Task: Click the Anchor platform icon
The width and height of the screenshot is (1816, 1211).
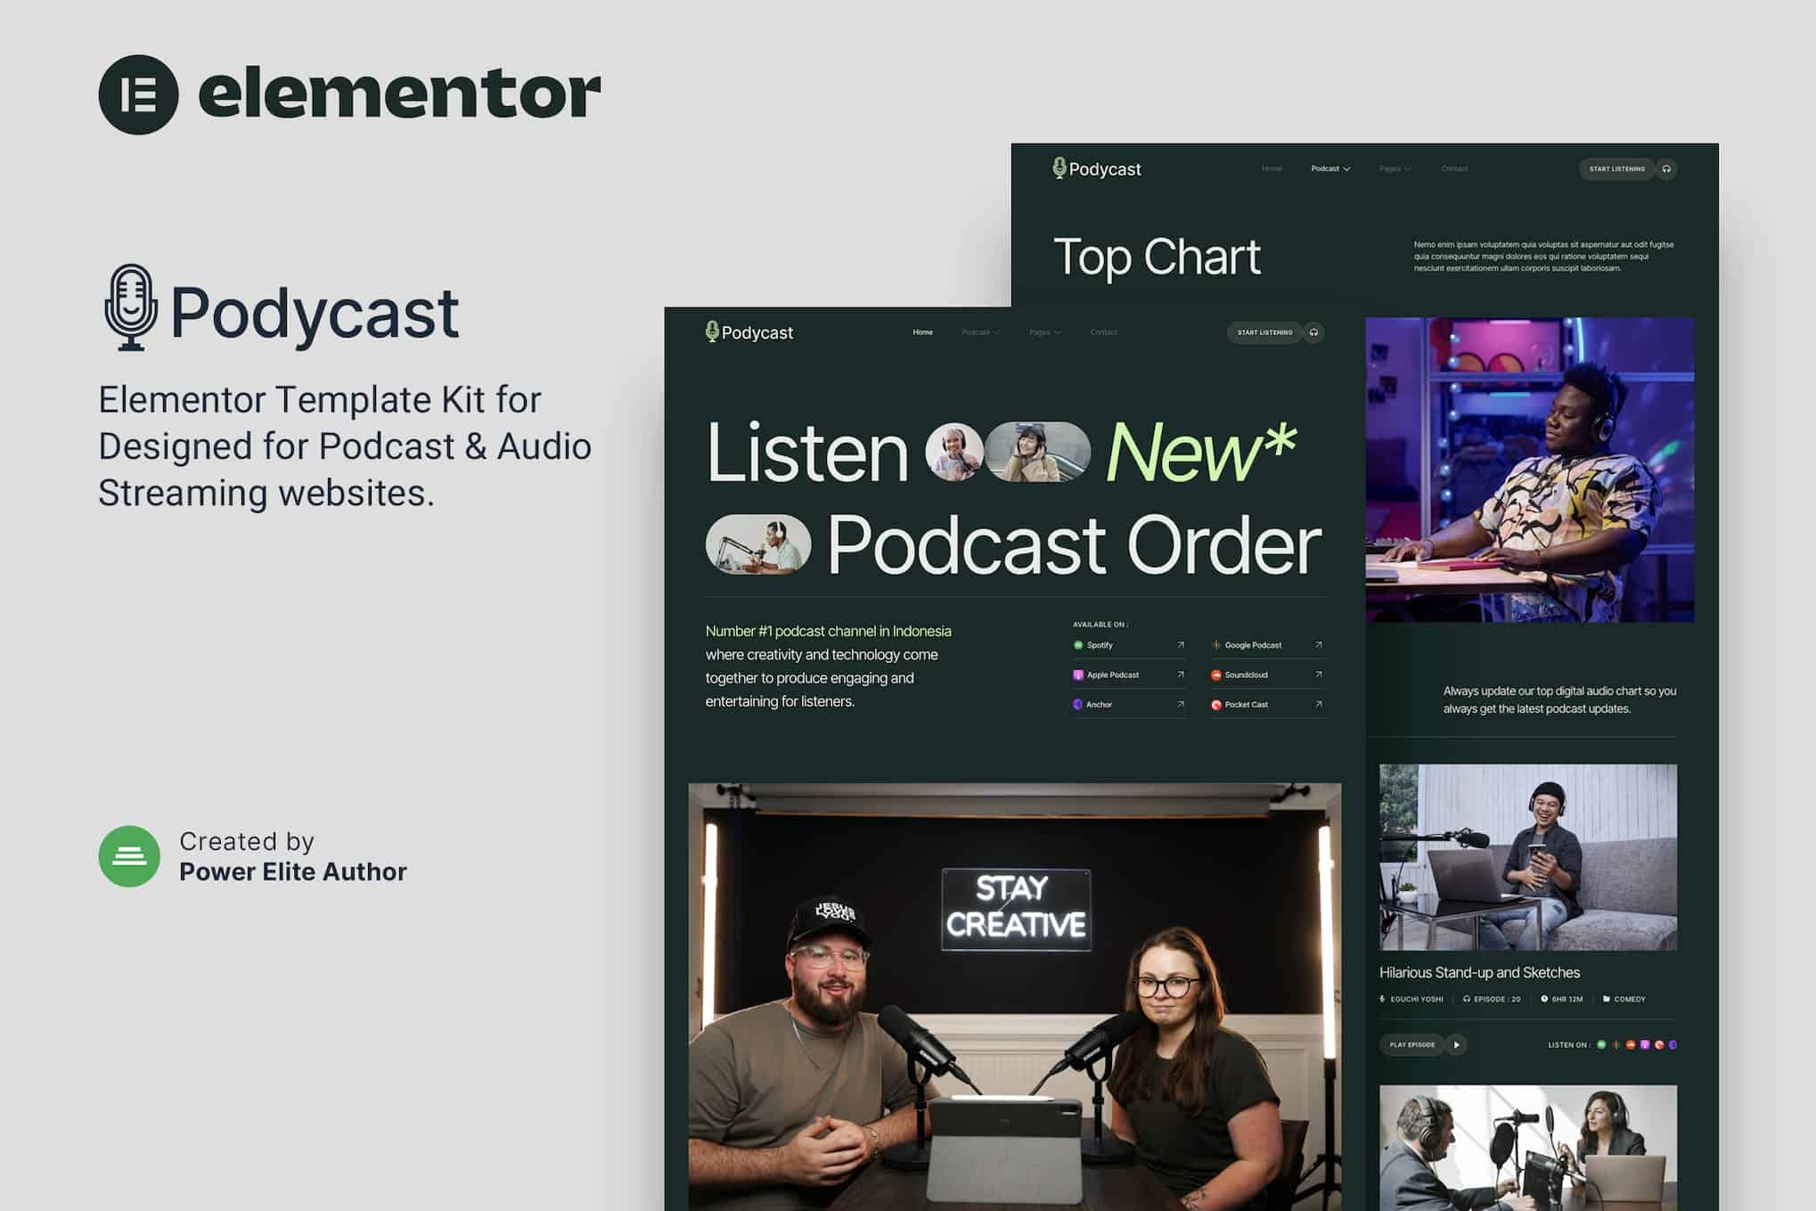Action: point(1077,706)
